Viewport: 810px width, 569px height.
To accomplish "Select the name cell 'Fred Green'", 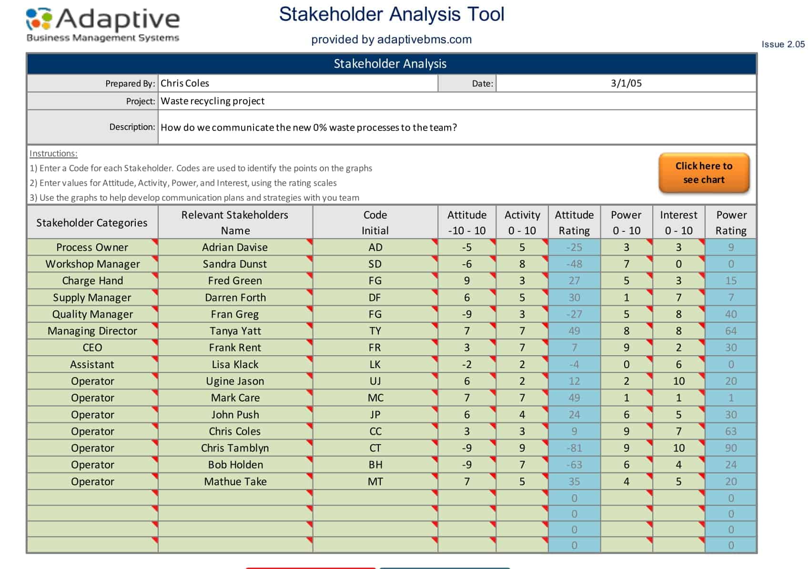I will (235, 281).
